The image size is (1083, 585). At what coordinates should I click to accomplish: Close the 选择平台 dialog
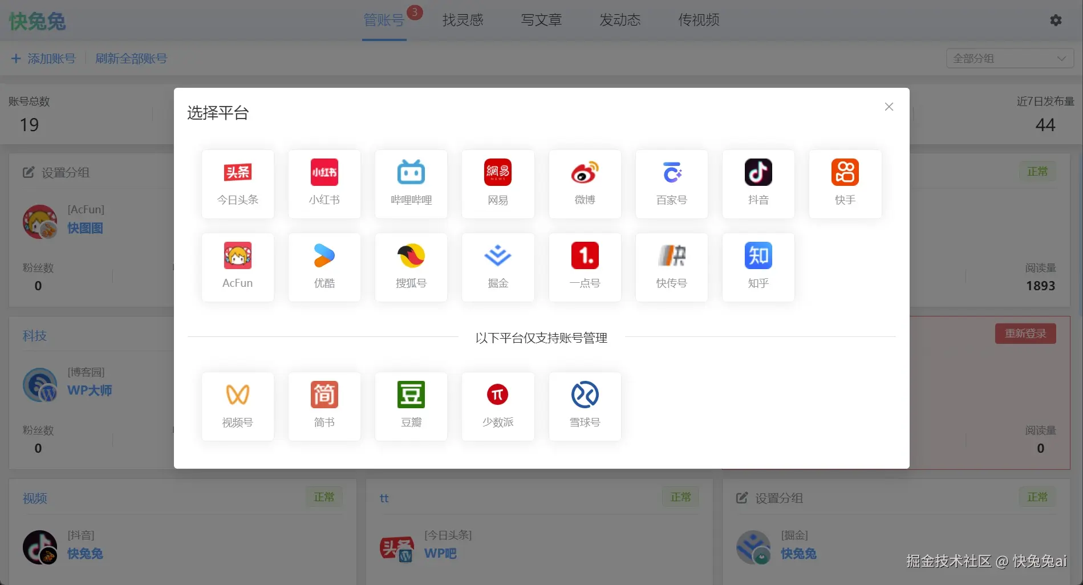889,107
